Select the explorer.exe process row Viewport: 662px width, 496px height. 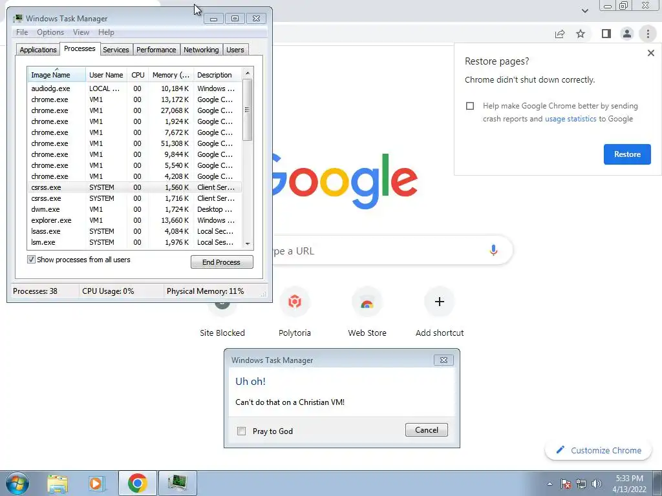tap(134, 220)
